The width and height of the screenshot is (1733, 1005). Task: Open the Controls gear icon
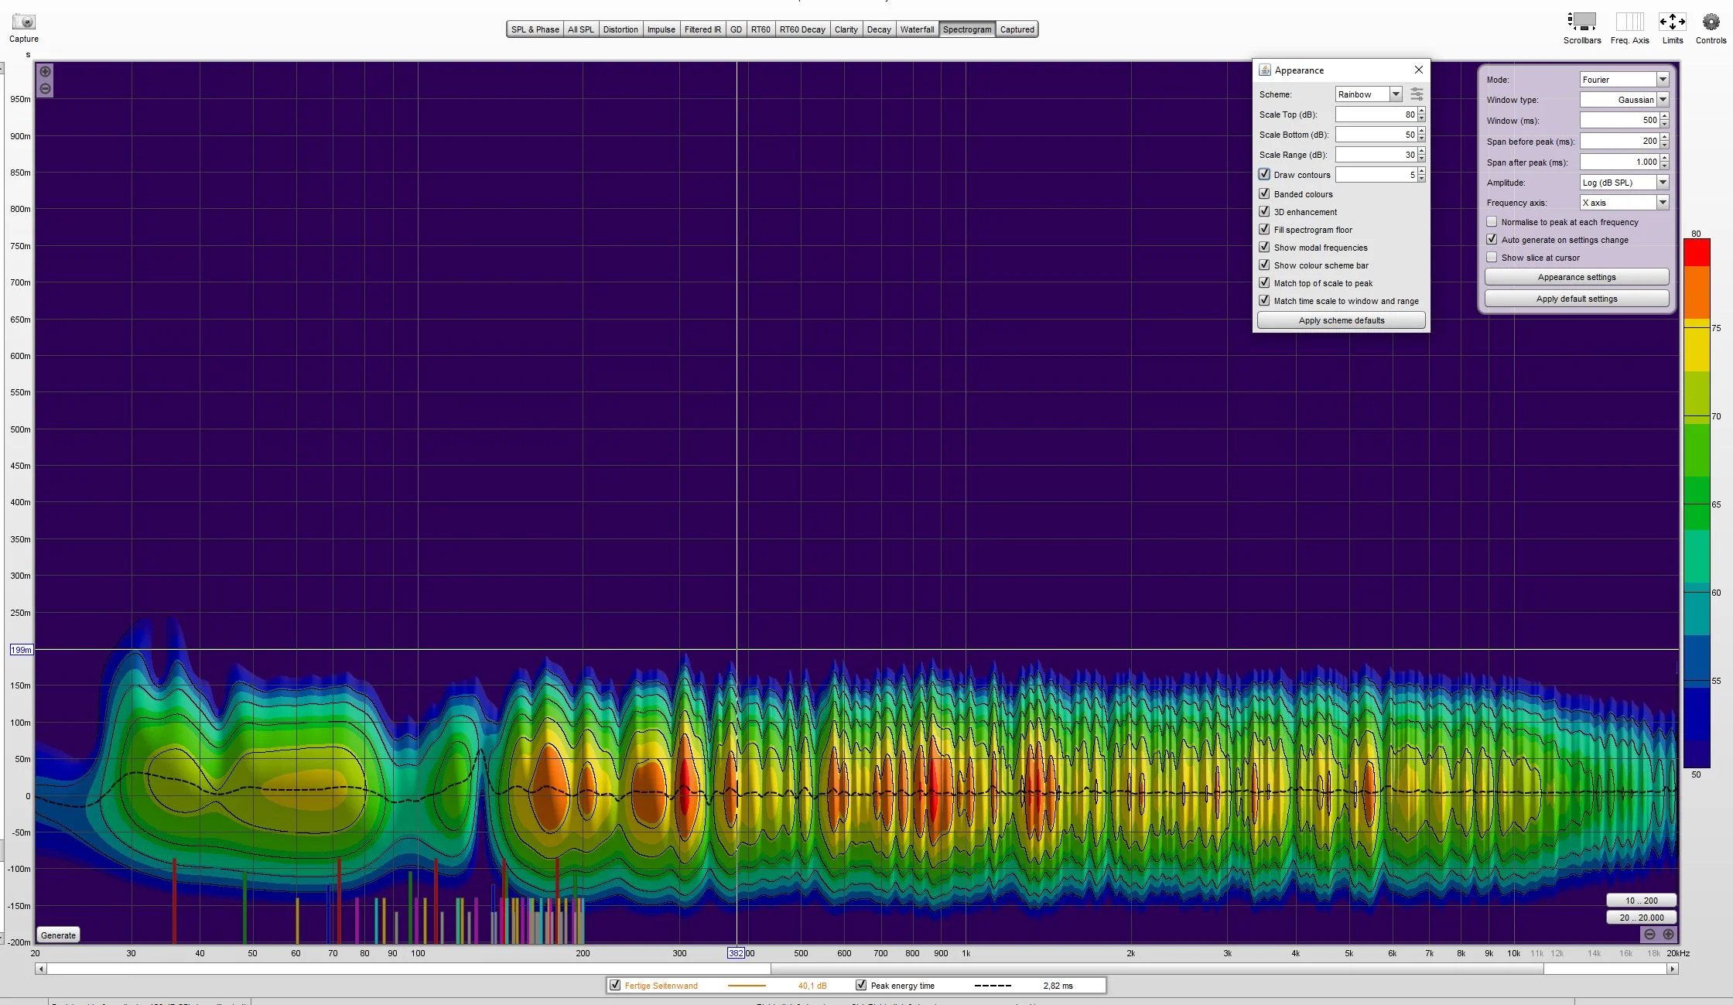pos(1711,22)
